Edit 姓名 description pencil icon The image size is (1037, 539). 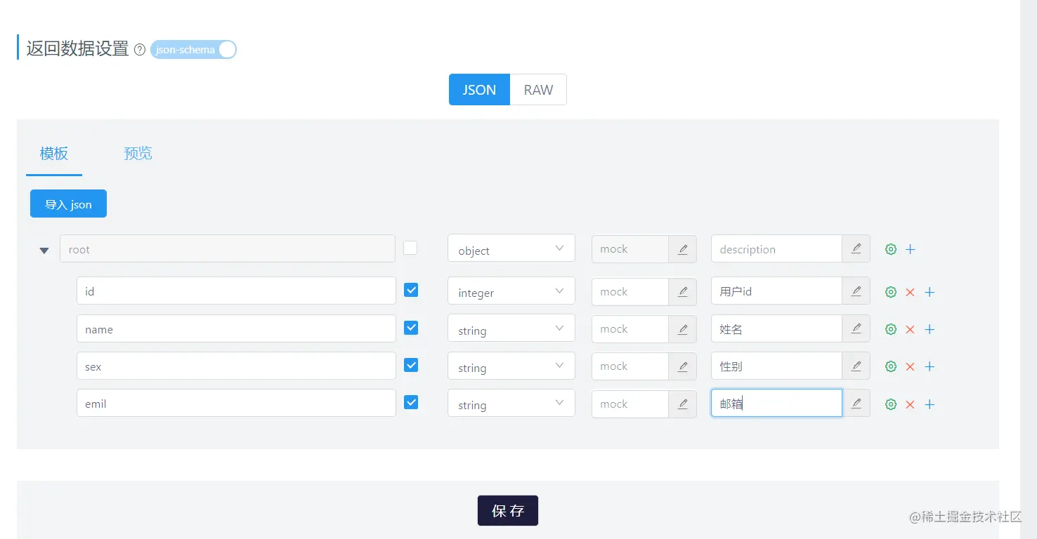856,328
